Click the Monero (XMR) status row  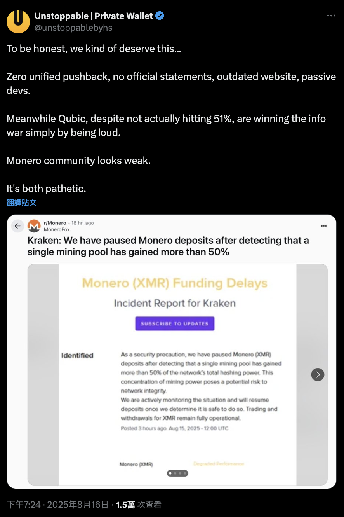[x=136, y=464]
